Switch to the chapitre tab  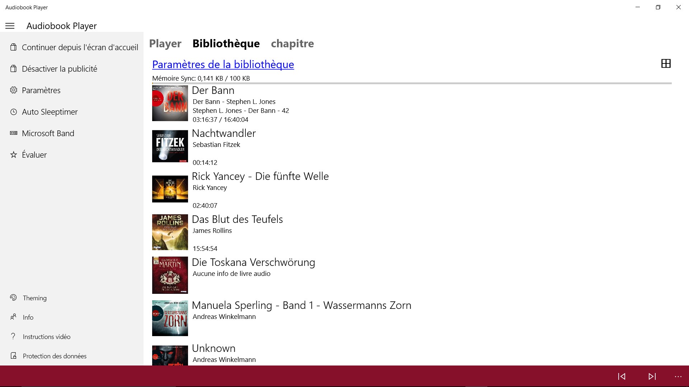292,43
